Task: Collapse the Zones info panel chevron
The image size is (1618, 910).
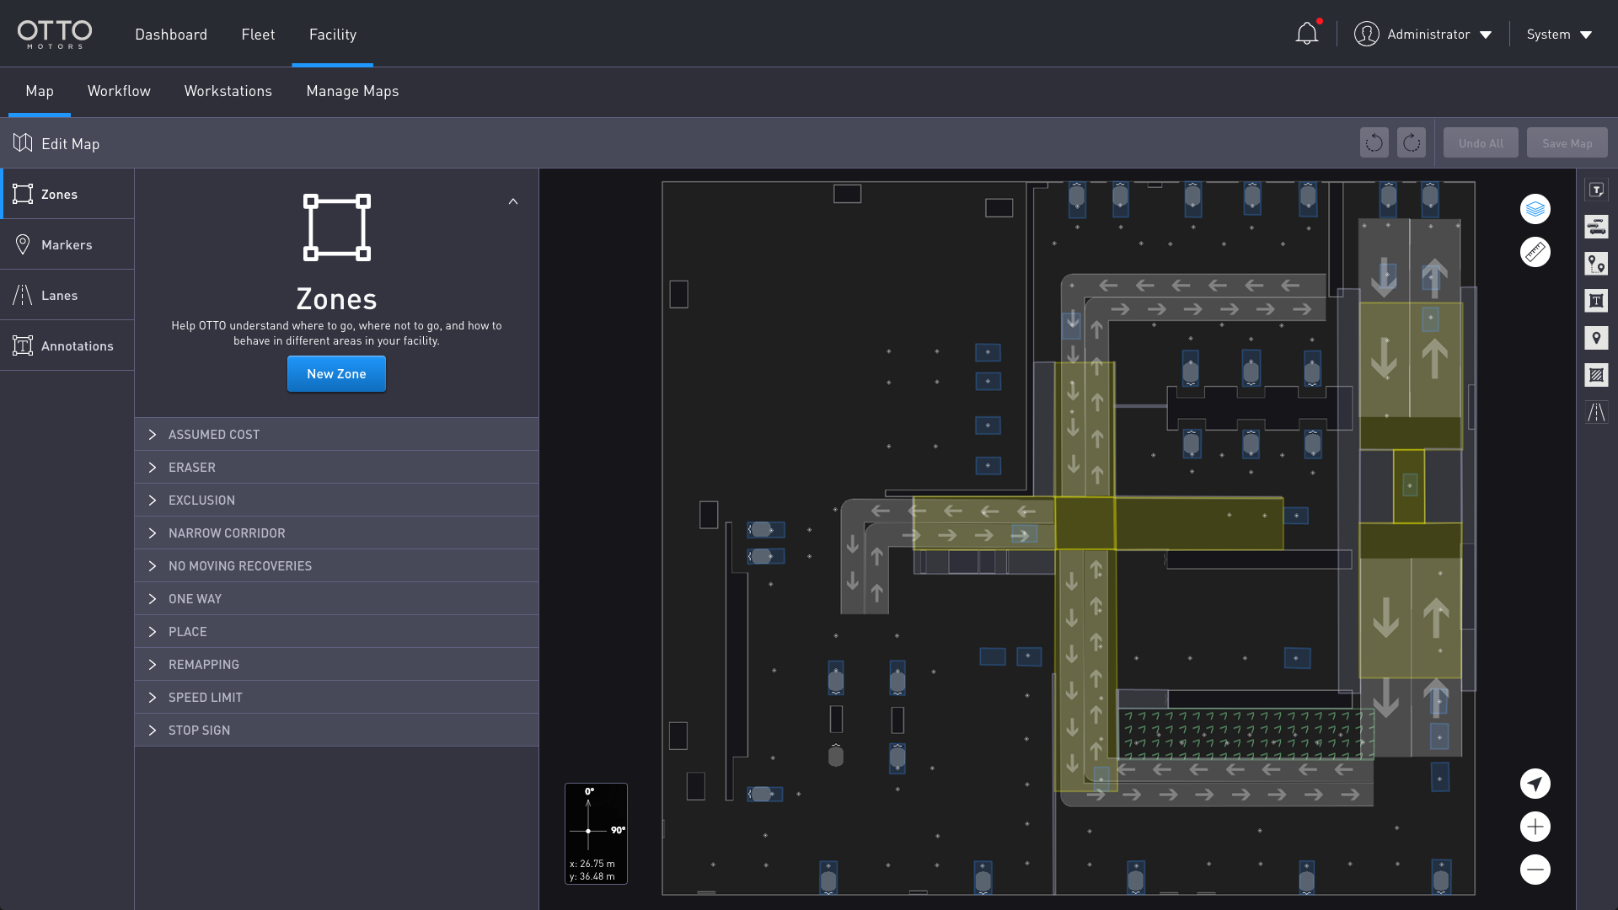Action: [x=513, y=201]
